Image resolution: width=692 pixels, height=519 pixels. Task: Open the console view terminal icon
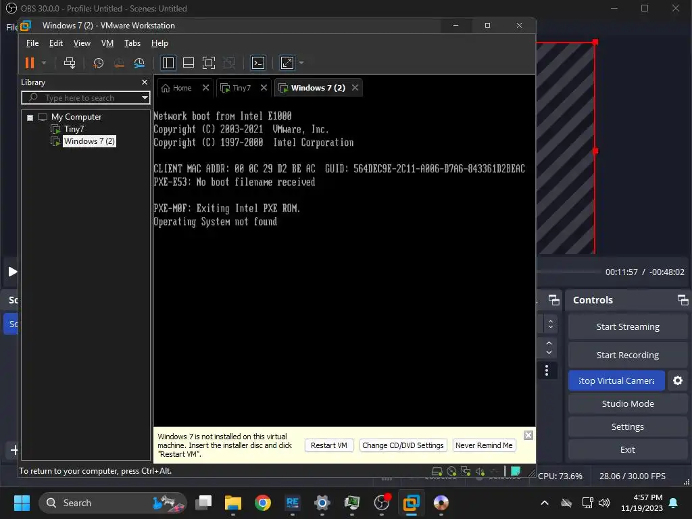258,63
